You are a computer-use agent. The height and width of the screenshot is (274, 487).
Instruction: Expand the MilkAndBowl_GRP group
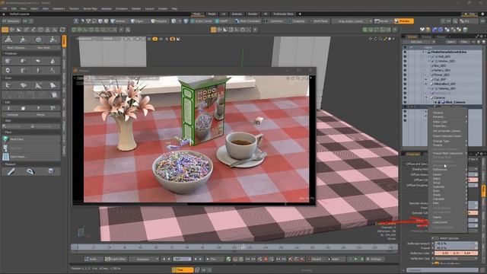[x=426, y=84]
